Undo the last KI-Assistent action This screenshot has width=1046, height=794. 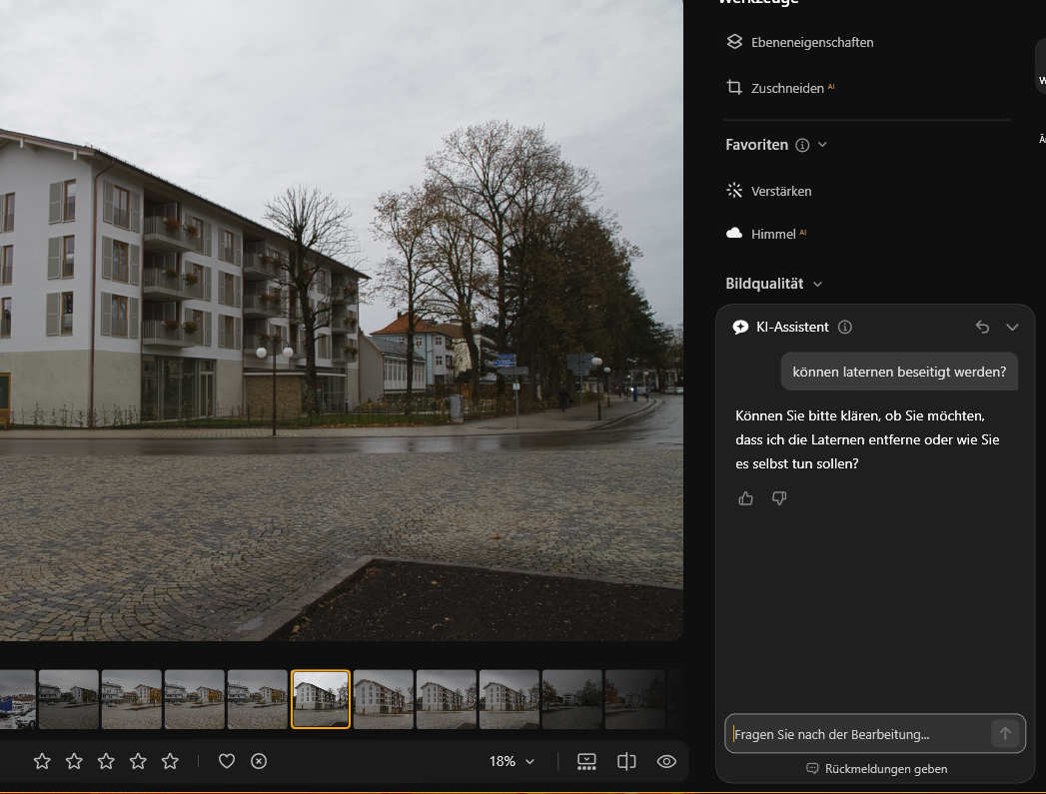point(982,327)
